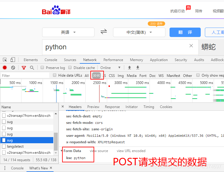Image resolution: width=224 pixels, height=172 pixels.
Task: Click the blue 翻译 translate button
Action: 185,32
